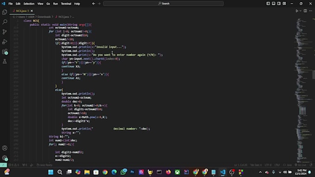315x177 pixels.
Task: Open WhatsApp from the taskbar
Action: [x=123, y=172]
